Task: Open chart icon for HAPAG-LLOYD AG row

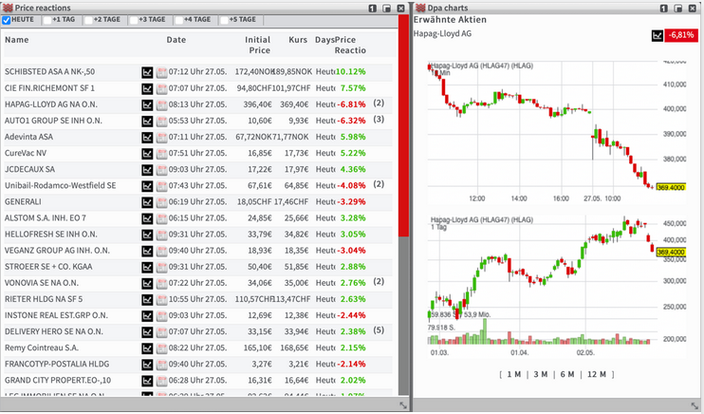Action: [x=147, y=104]
